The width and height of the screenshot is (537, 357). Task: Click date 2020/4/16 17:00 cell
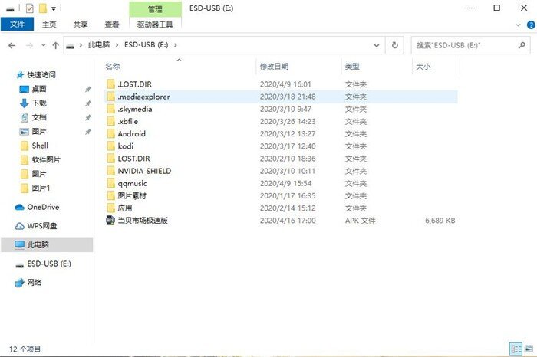click(288, 221)
